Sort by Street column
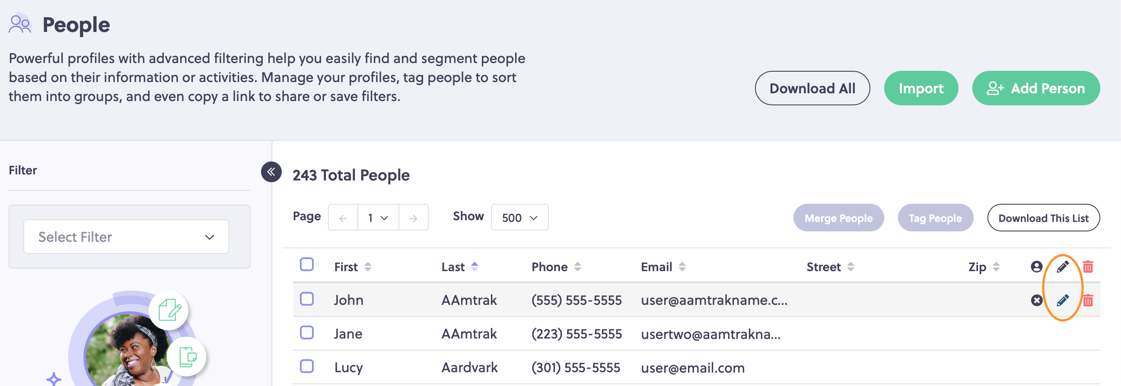Screen dimensions: 1121x386 [x=850, y=266]
